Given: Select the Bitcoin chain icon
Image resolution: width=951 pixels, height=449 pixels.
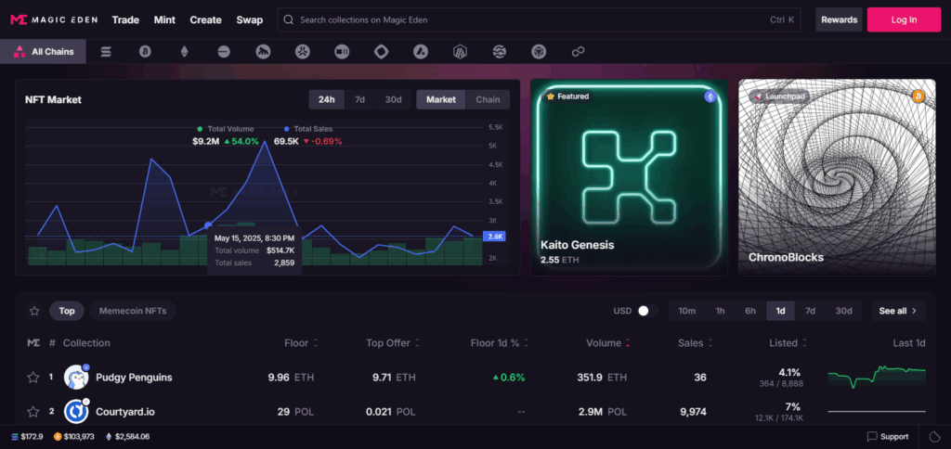Looking at the screenshot, I should point(145,52).
